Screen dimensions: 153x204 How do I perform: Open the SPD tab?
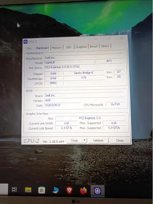tap(68, 47)
